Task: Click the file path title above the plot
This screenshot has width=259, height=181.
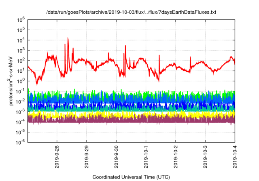Action: (132, 13)
